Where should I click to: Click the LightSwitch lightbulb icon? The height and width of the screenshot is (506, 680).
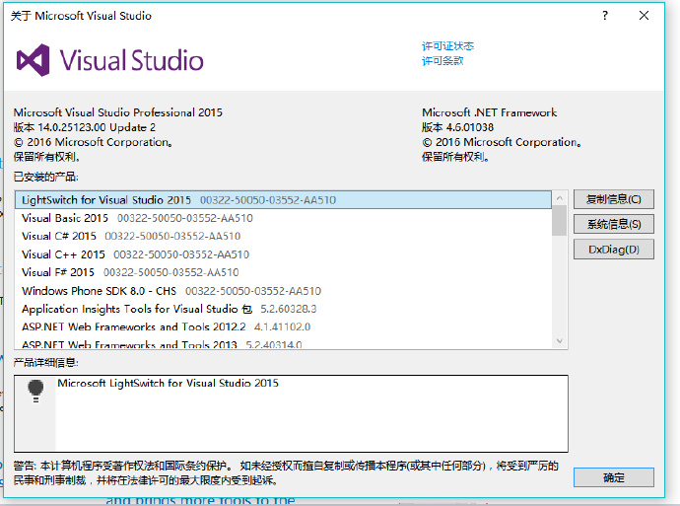coord(35,391)
